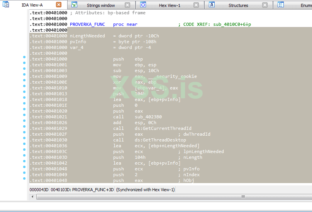Switch to the Hex View-1 tab
The image size is (312, 212).
(170, 5)
